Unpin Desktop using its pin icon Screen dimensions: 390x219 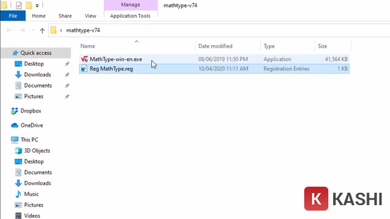67,64
